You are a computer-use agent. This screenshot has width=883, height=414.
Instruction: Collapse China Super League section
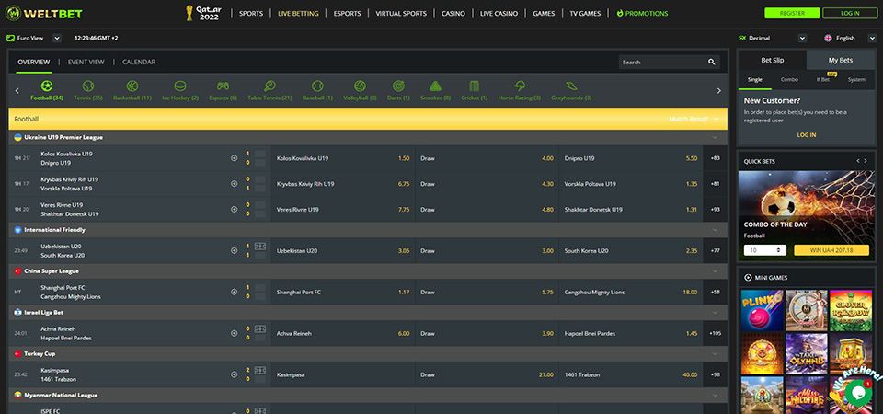coord(716,270)
